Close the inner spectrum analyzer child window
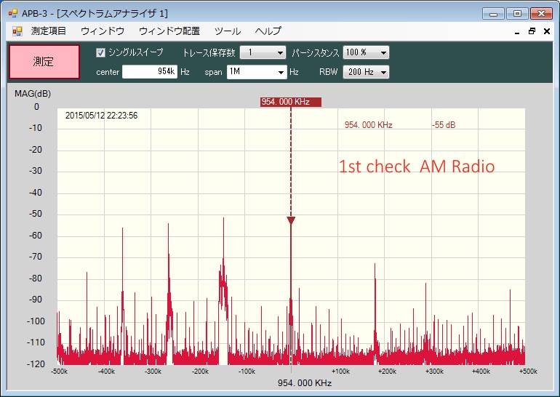560x397 pixels. (546, 31)
